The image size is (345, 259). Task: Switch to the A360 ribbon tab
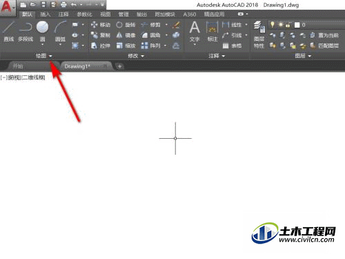click(x=190, y=15)
